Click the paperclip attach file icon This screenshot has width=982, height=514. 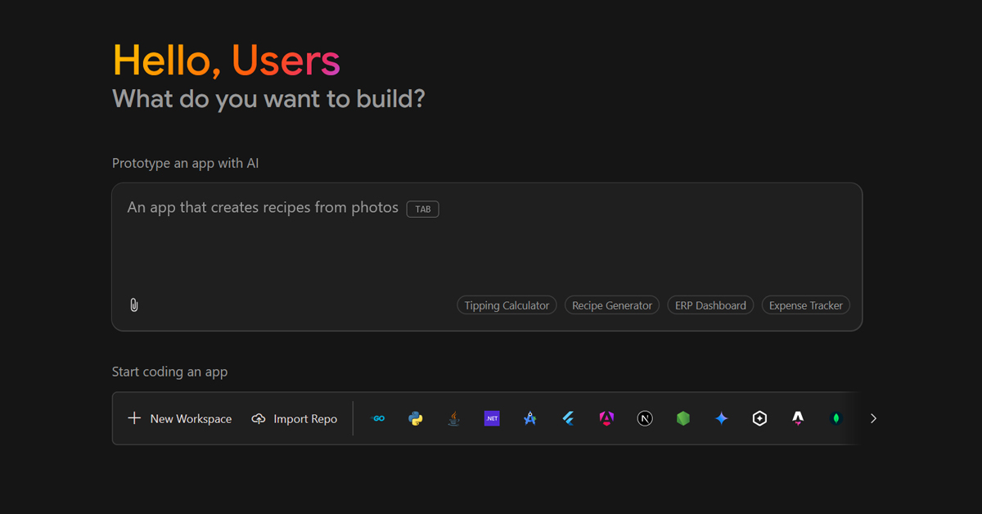(x=134, y=305)
